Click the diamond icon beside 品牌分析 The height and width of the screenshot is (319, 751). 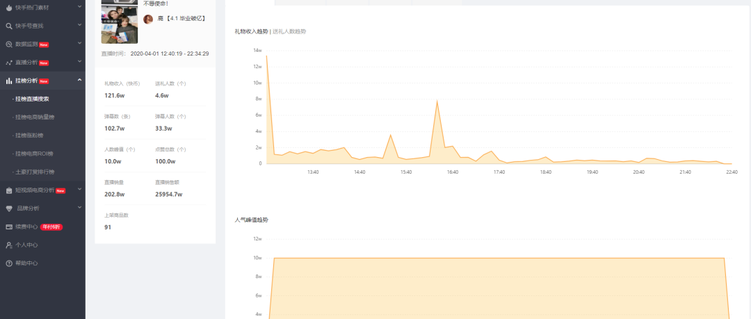coord(9,208)
